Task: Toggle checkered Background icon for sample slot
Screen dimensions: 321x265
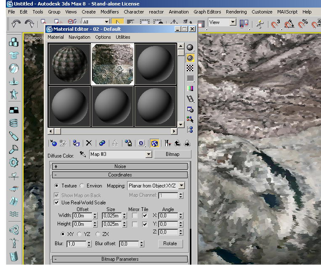Action: pos(190,68)
